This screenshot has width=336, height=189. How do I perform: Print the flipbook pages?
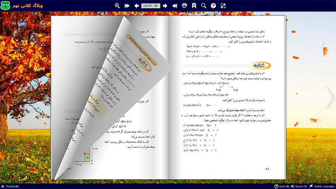pyautogui.click(x=184, y=6)
